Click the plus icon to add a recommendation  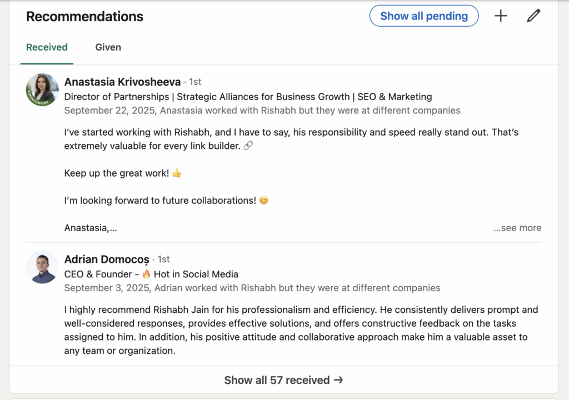(x=501, y=16)
